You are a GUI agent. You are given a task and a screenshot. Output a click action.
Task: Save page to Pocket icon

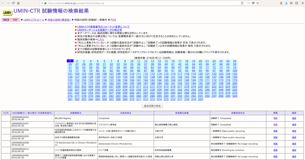coord(253,3)
